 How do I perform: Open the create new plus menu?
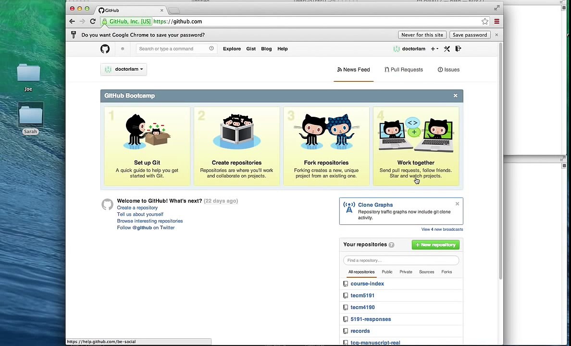click(434, 49)
